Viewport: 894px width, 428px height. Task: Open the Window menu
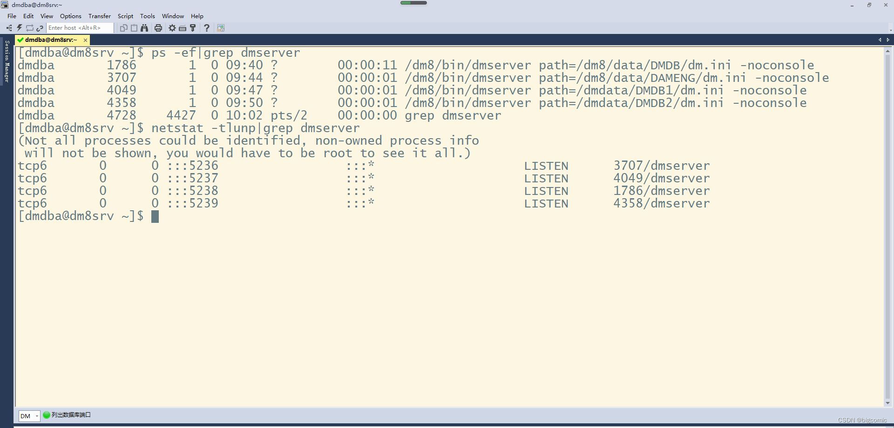pos(173,16)
